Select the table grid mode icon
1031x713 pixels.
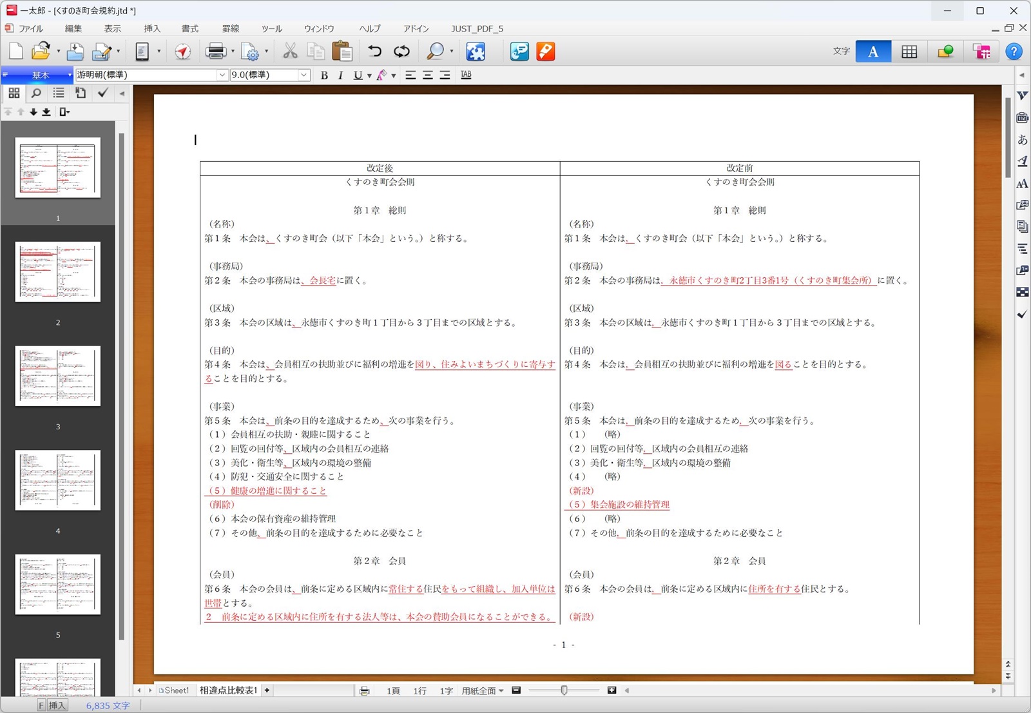pyautogui.click(x=909, y=52)
